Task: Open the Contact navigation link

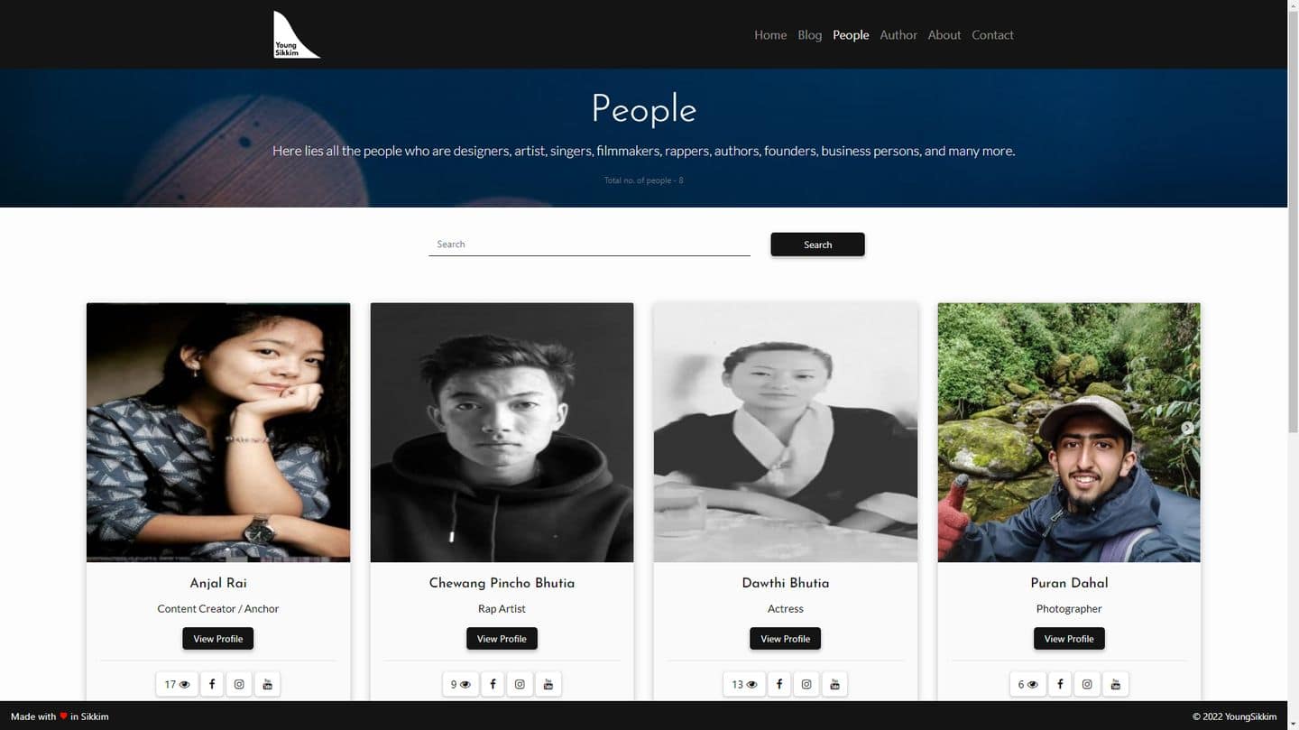Action: click(992, 35)
